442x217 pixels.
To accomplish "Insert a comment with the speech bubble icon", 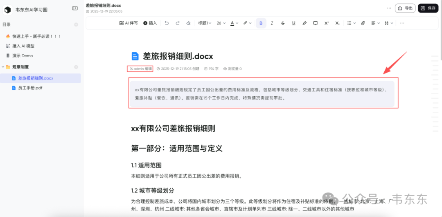I will (316, 23).
